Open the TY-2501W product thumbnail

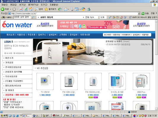(x=45, y=81)
